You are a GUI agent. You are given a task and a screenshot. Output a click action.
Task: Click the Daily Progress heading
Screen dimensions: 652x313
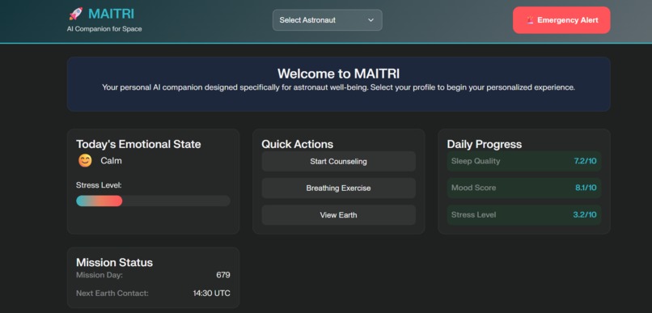(485, 144)
